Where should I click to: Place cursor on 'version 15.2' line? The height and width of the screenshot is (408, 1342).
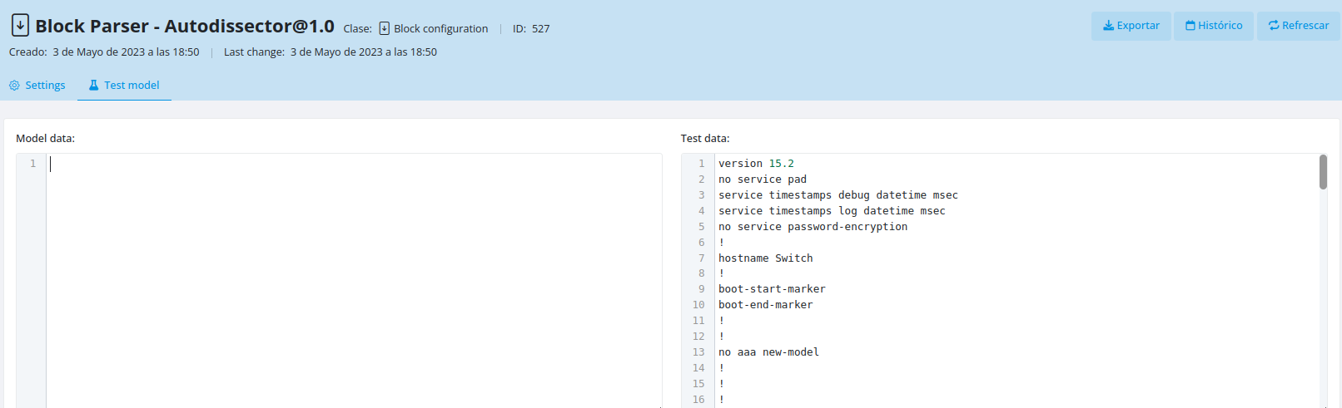pyautogui.click(x=756, y=164)
